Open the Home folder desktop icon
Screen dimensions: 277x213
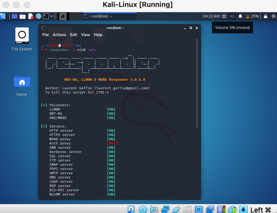[22, 86]
